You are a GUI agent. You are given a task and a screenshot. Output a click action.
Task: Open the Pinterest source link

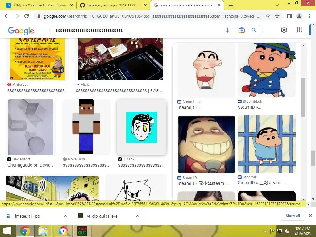coord(18,85)
